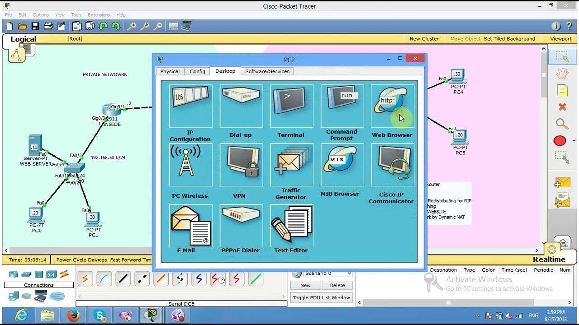
Task: Select the Desktop tab in PC2
Action: (x=225, y=71)
